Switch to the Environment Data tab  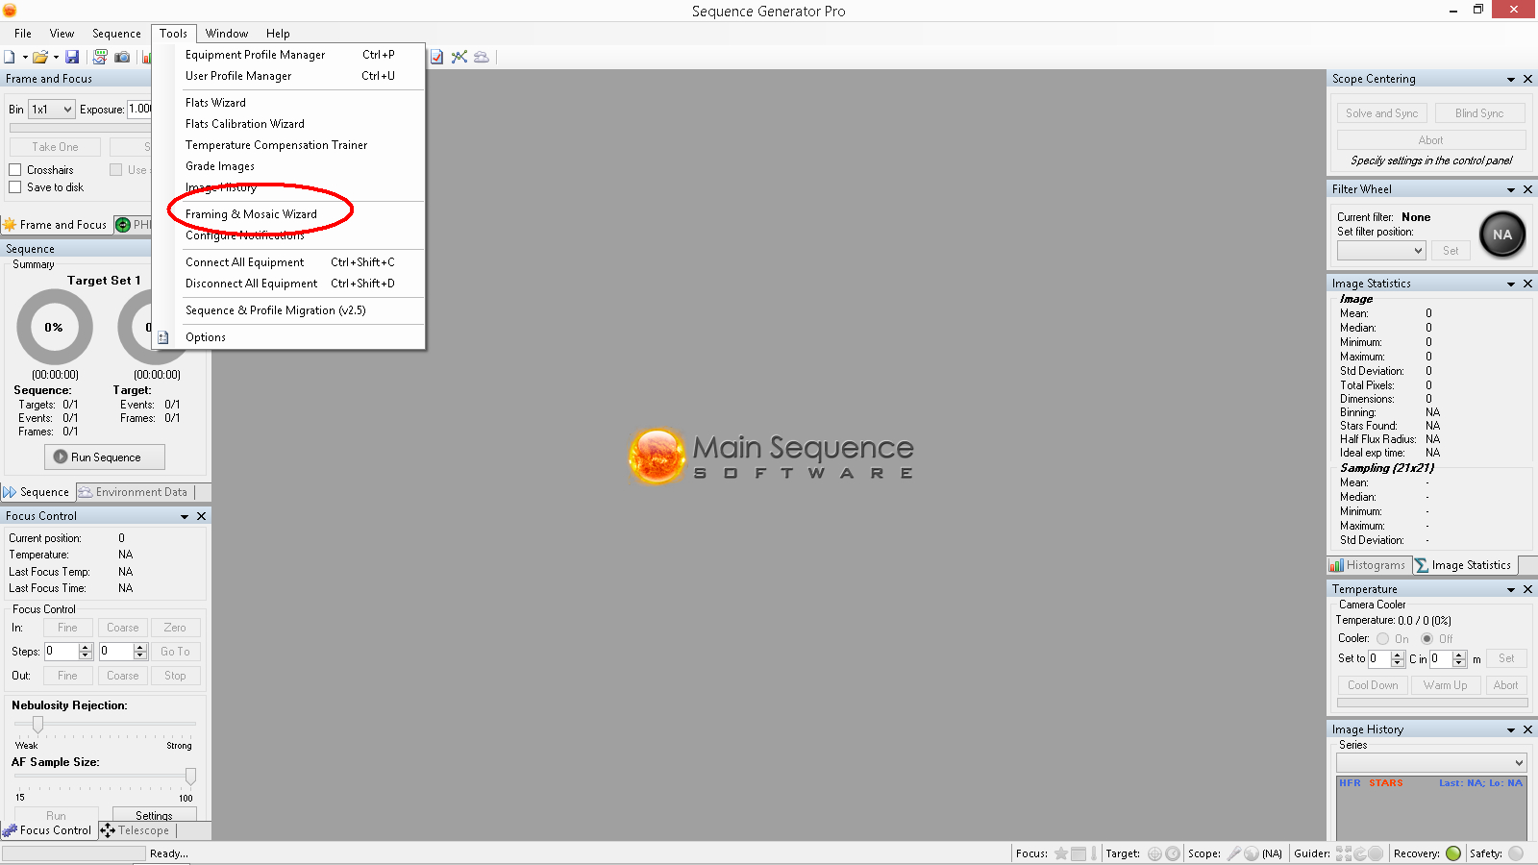(134, 492)
